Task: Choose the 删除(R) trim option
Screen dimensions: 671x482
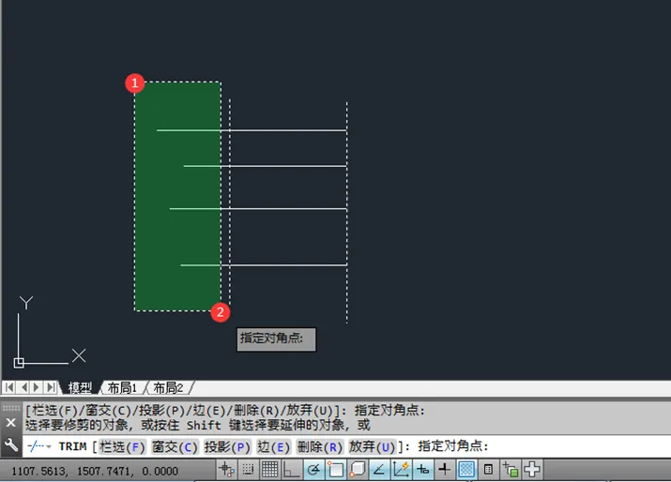Action: click(320, 446)
